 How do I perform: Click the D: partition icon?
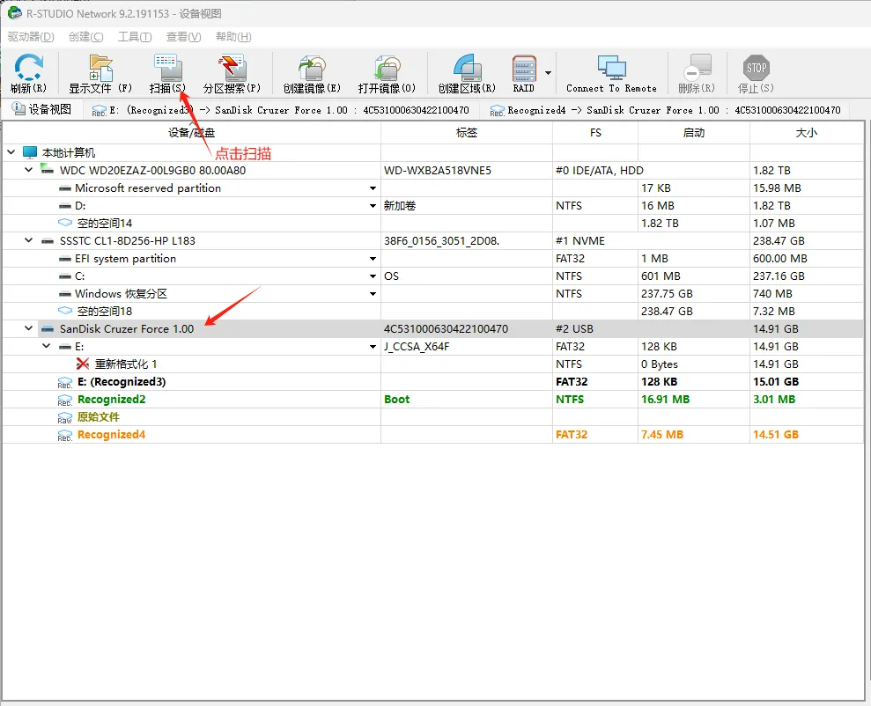pyautogui.click(x=65, y=206)
